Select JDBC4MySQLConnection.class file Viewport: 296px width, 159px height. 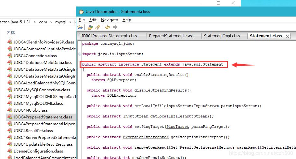tap(42, 90)
